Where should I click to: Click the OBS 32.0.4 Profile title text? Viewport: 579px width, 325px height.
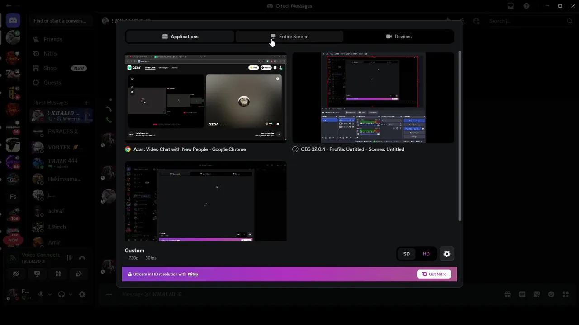coord(352,149)
